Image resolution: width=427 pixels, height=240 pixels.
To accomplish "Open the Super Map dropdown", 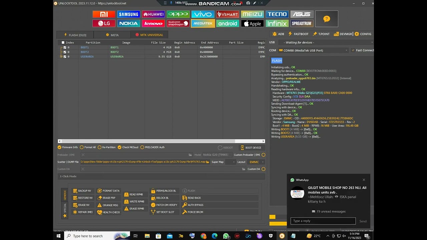I will [230, 162].
